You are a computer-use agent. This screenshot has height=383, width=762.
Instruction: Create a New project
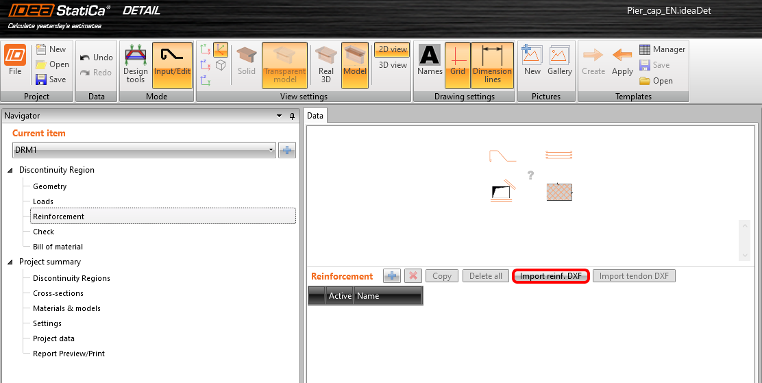pos(51,49)
